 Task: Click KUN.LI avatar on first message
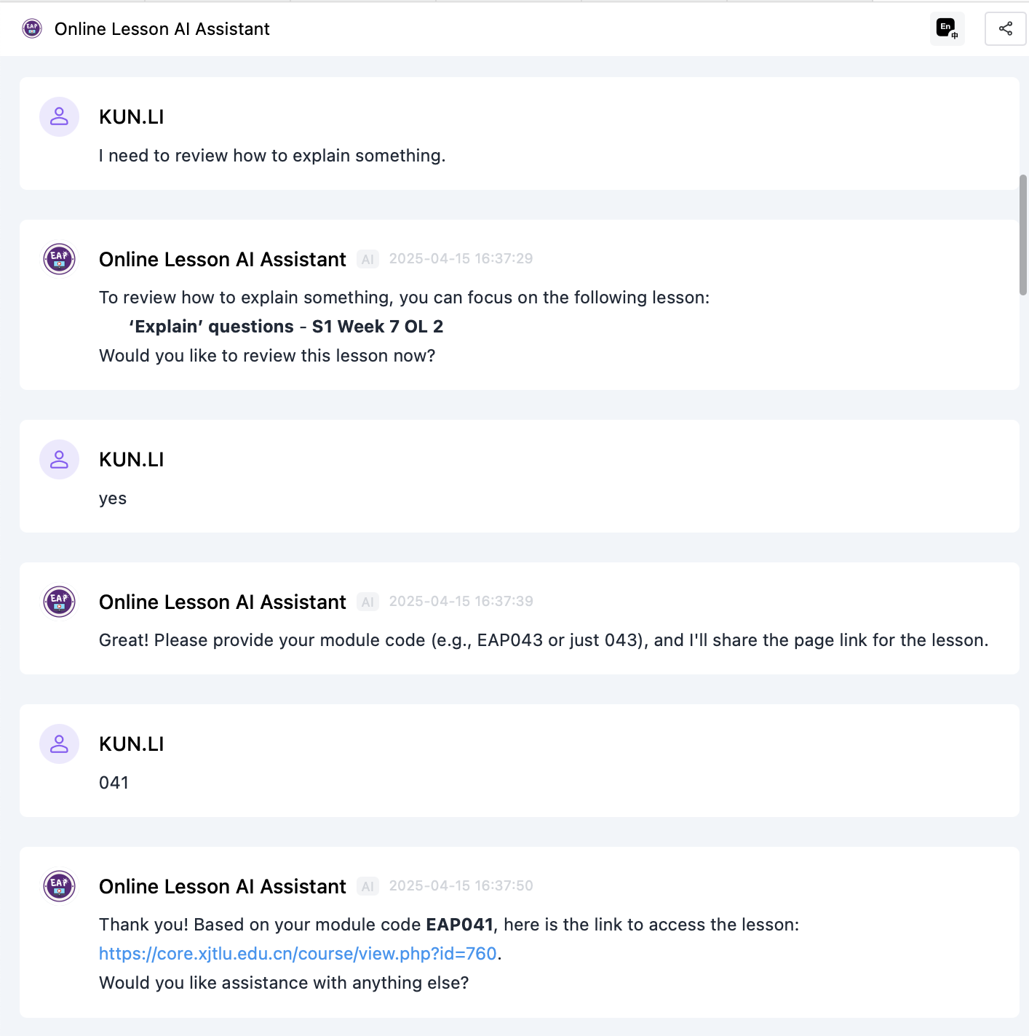point(59,116)
